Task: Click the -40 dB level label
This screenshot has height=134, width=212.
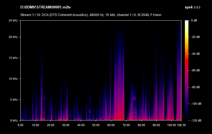Action: click(x=195, y=54)
